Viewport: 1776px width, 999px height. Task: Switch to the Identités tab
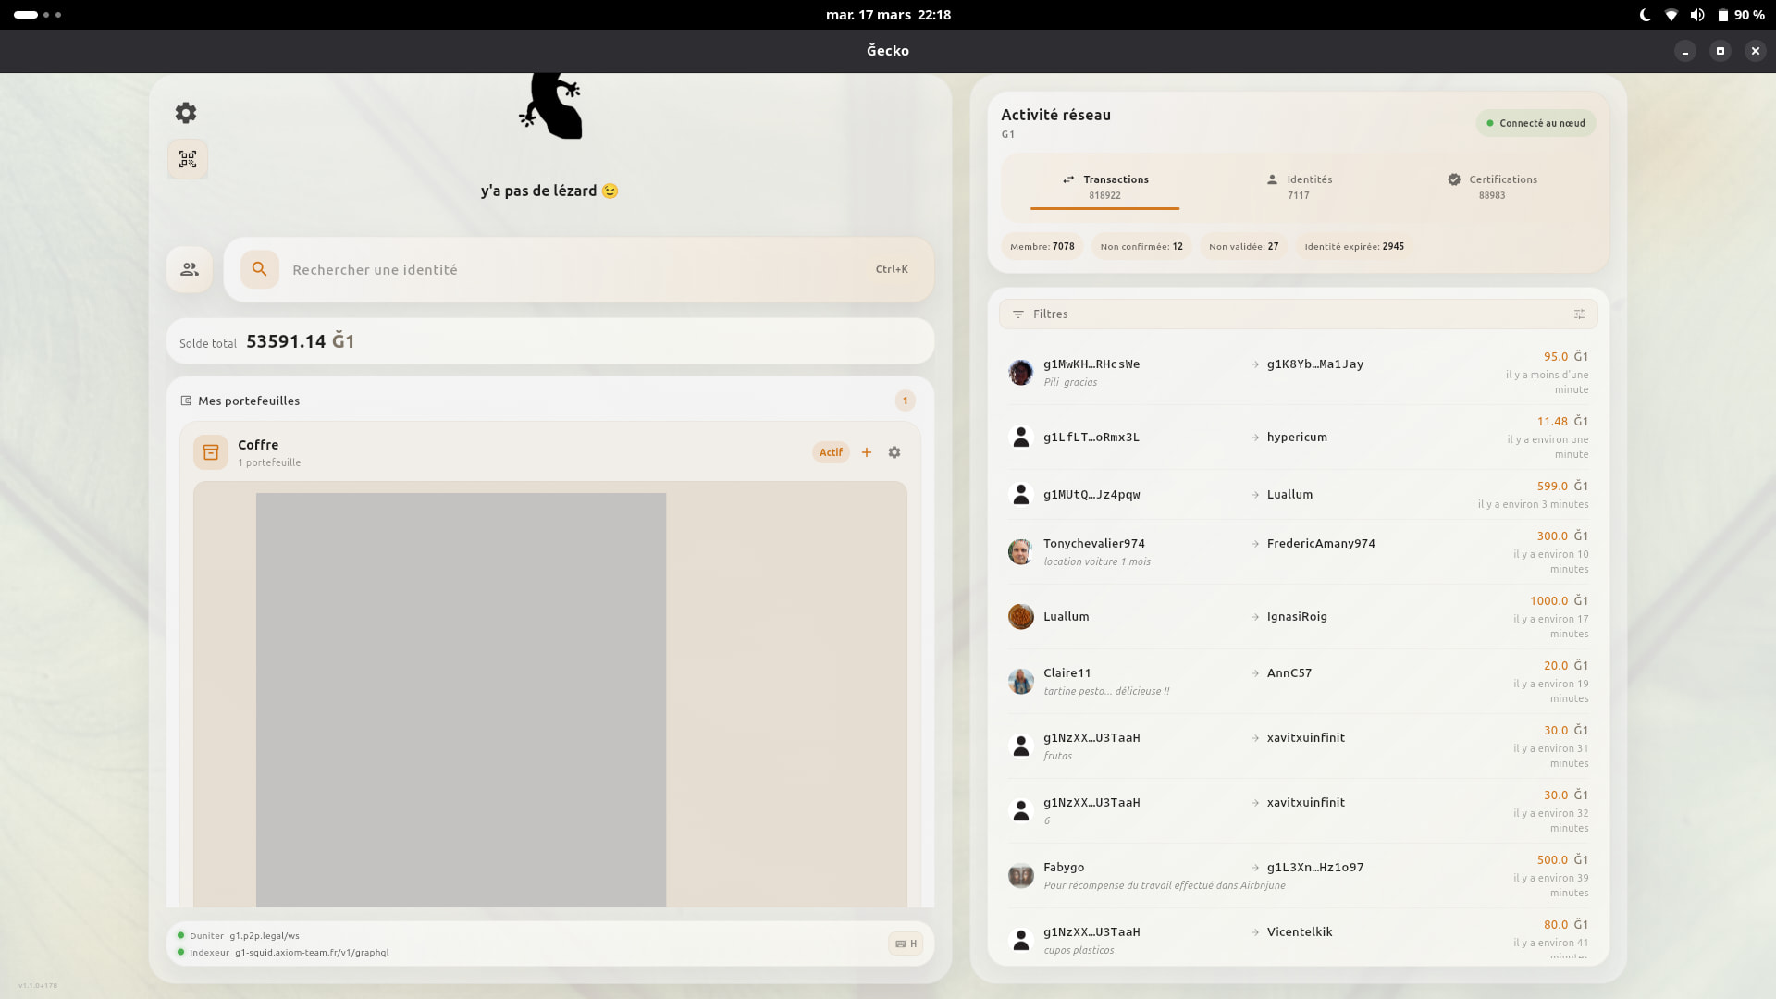(1299, 186)
